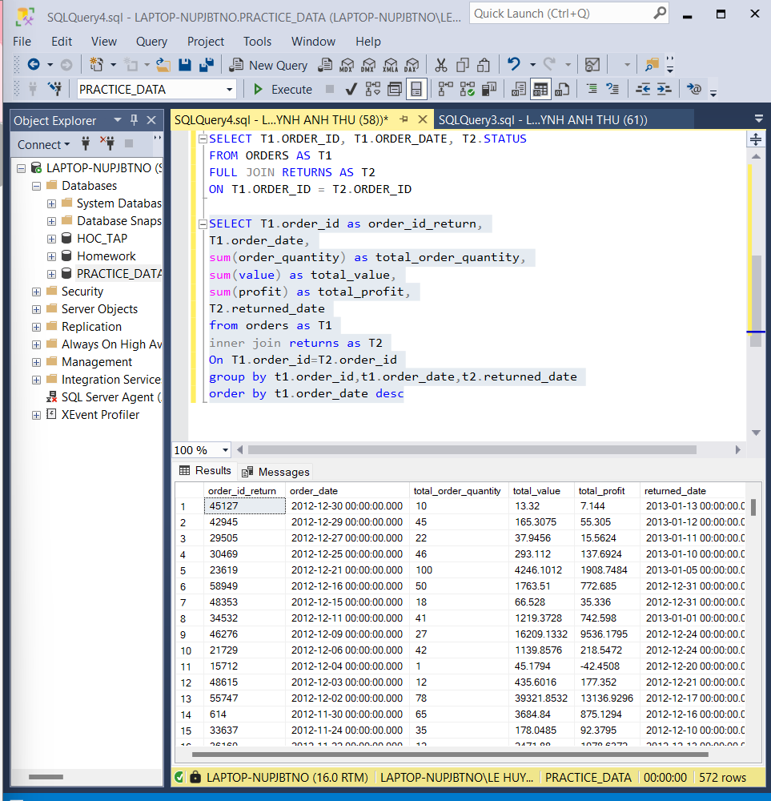
Task: Open a new DAX query window
Action: pos(412,65)
